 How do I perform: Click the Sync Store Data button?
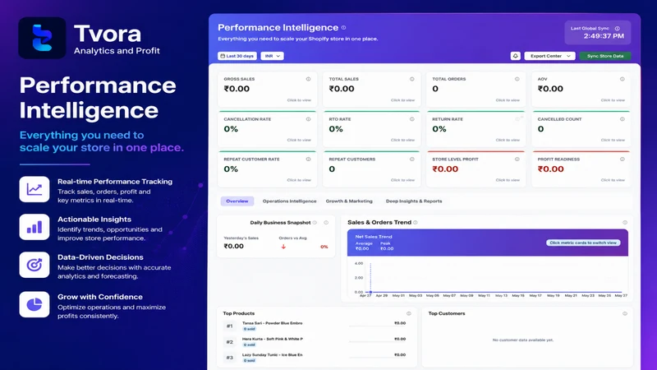pos(605,56)
